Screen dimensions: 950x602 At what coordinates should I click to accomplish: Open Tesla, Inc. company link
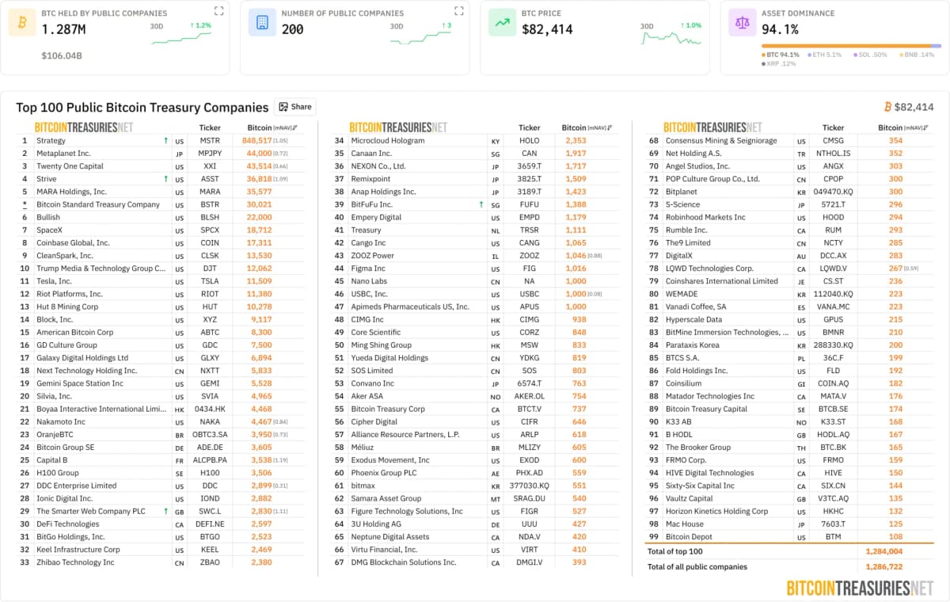pos(54,281)
